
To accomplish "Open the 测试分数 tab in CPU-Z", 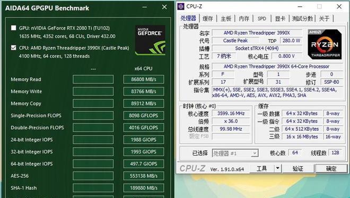I will coord(302,19).
